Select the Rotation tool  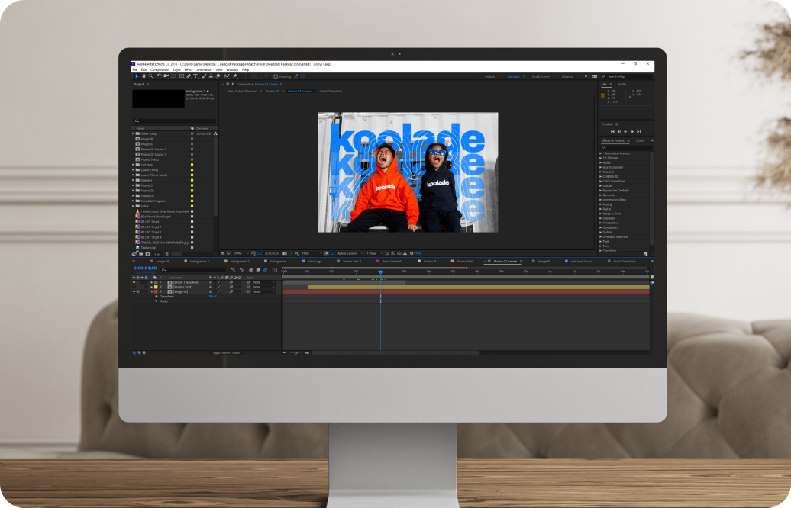point(160,76)
